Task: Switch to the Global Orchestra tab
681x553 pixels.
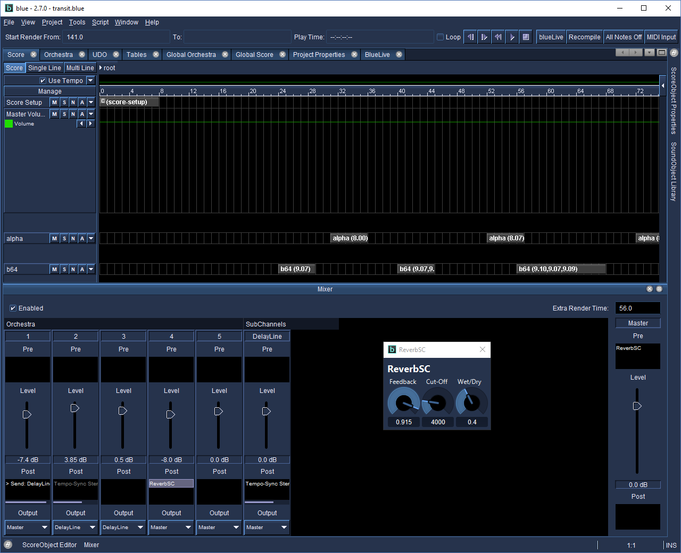Action: [191, 55]
